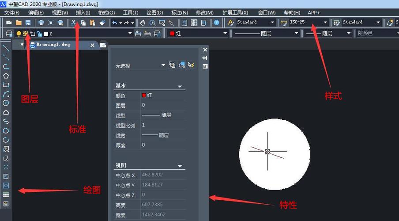Open the 编辑(E) menu
This screenshot has width=399, height=221.
coord(36,12)
